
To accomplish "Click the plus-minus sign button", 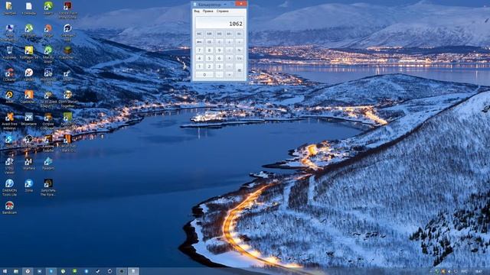I will tap(230, 42).
